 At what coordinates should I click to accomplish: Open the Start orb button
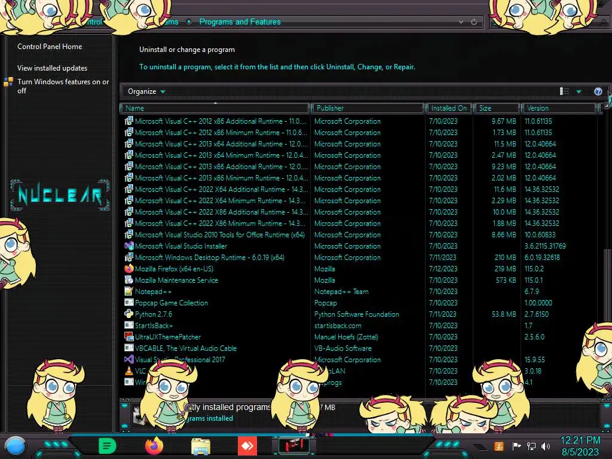tap(16, 446)
